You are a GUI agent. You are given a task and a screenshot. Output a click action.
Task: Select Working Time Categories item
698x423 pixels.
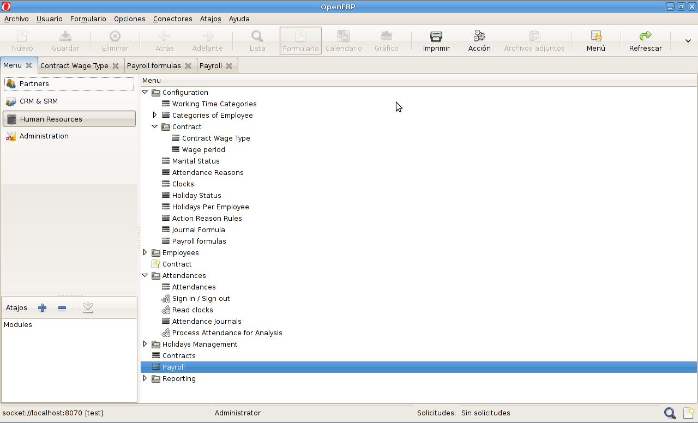coord(214,104)
